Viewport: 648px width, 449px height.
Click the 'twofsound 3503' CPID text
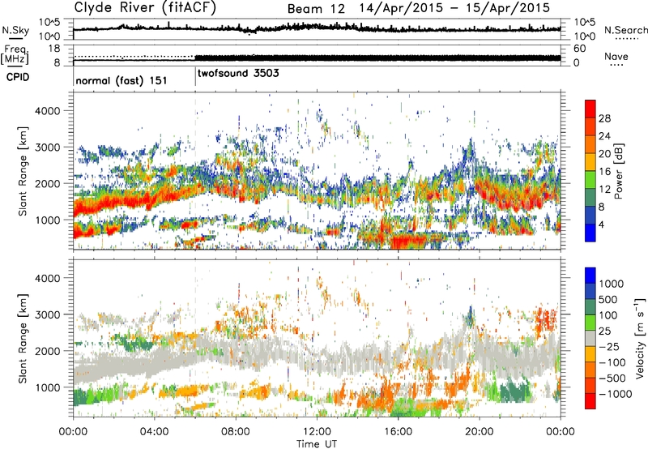238,74
